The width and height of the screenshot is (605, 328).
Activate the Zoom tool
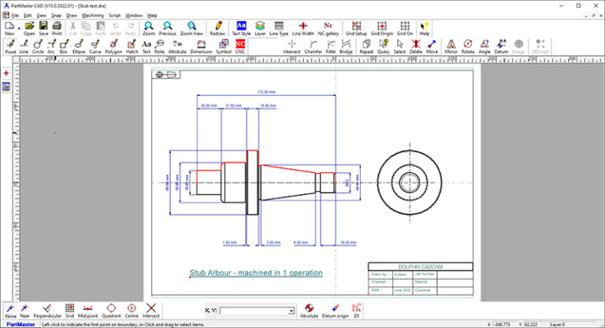click(149, 28)
